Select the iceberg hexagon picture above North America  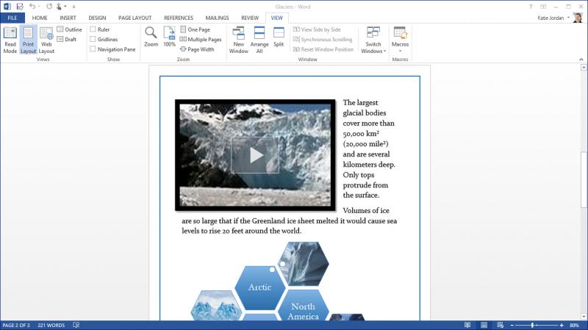pos(304,264)
